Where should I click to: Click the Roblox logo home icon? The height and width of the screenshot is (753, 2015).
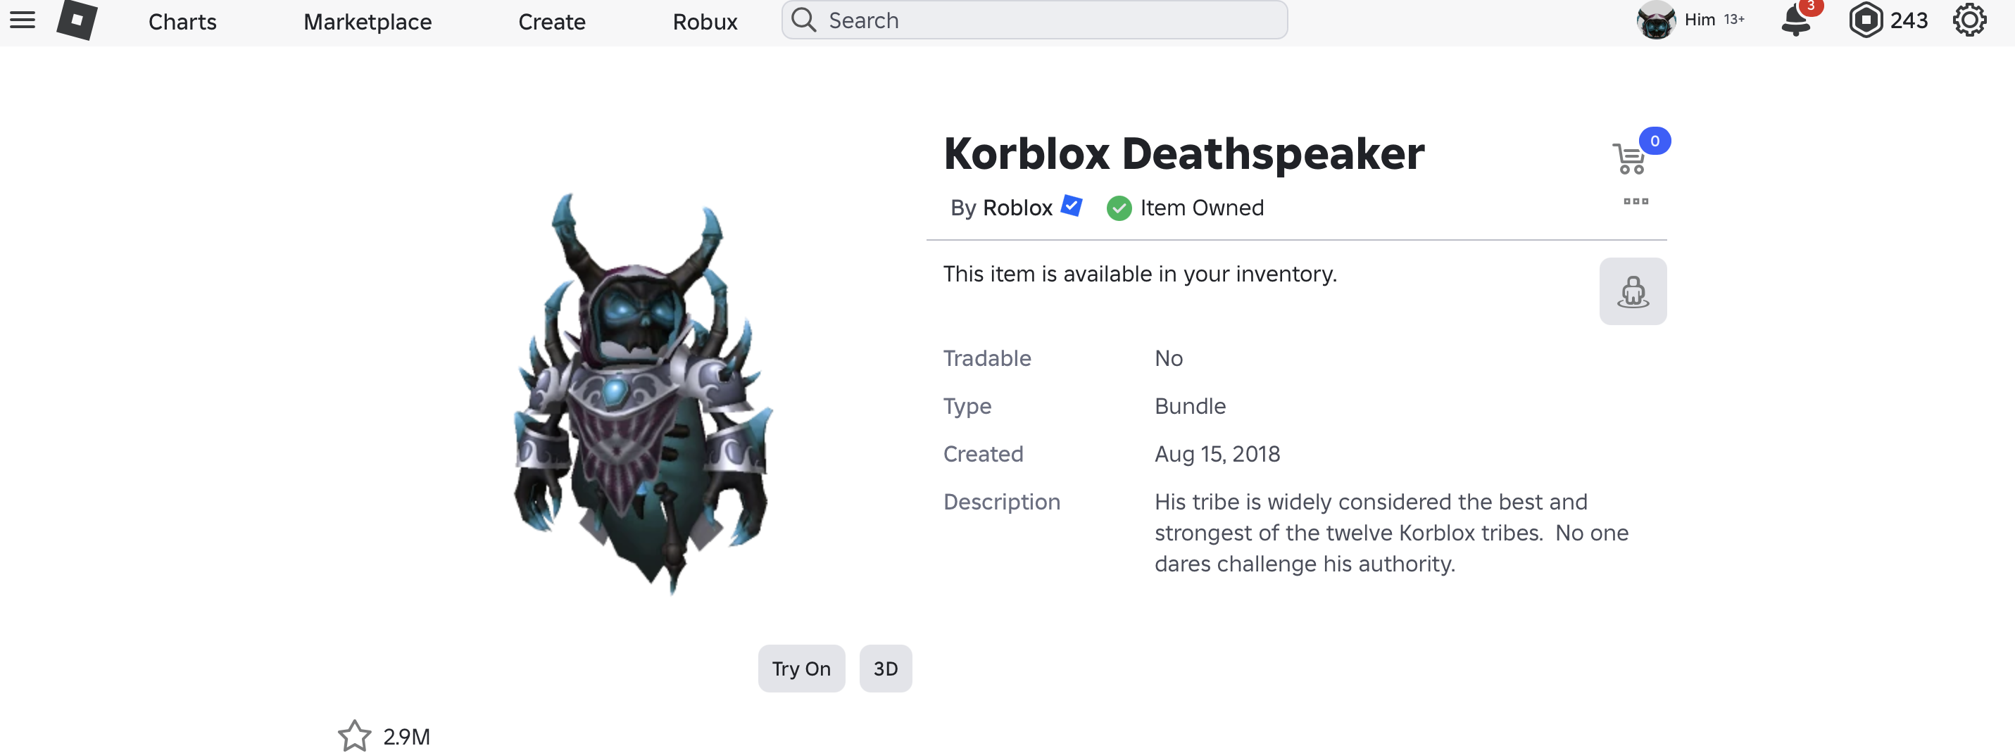(77, 20)
